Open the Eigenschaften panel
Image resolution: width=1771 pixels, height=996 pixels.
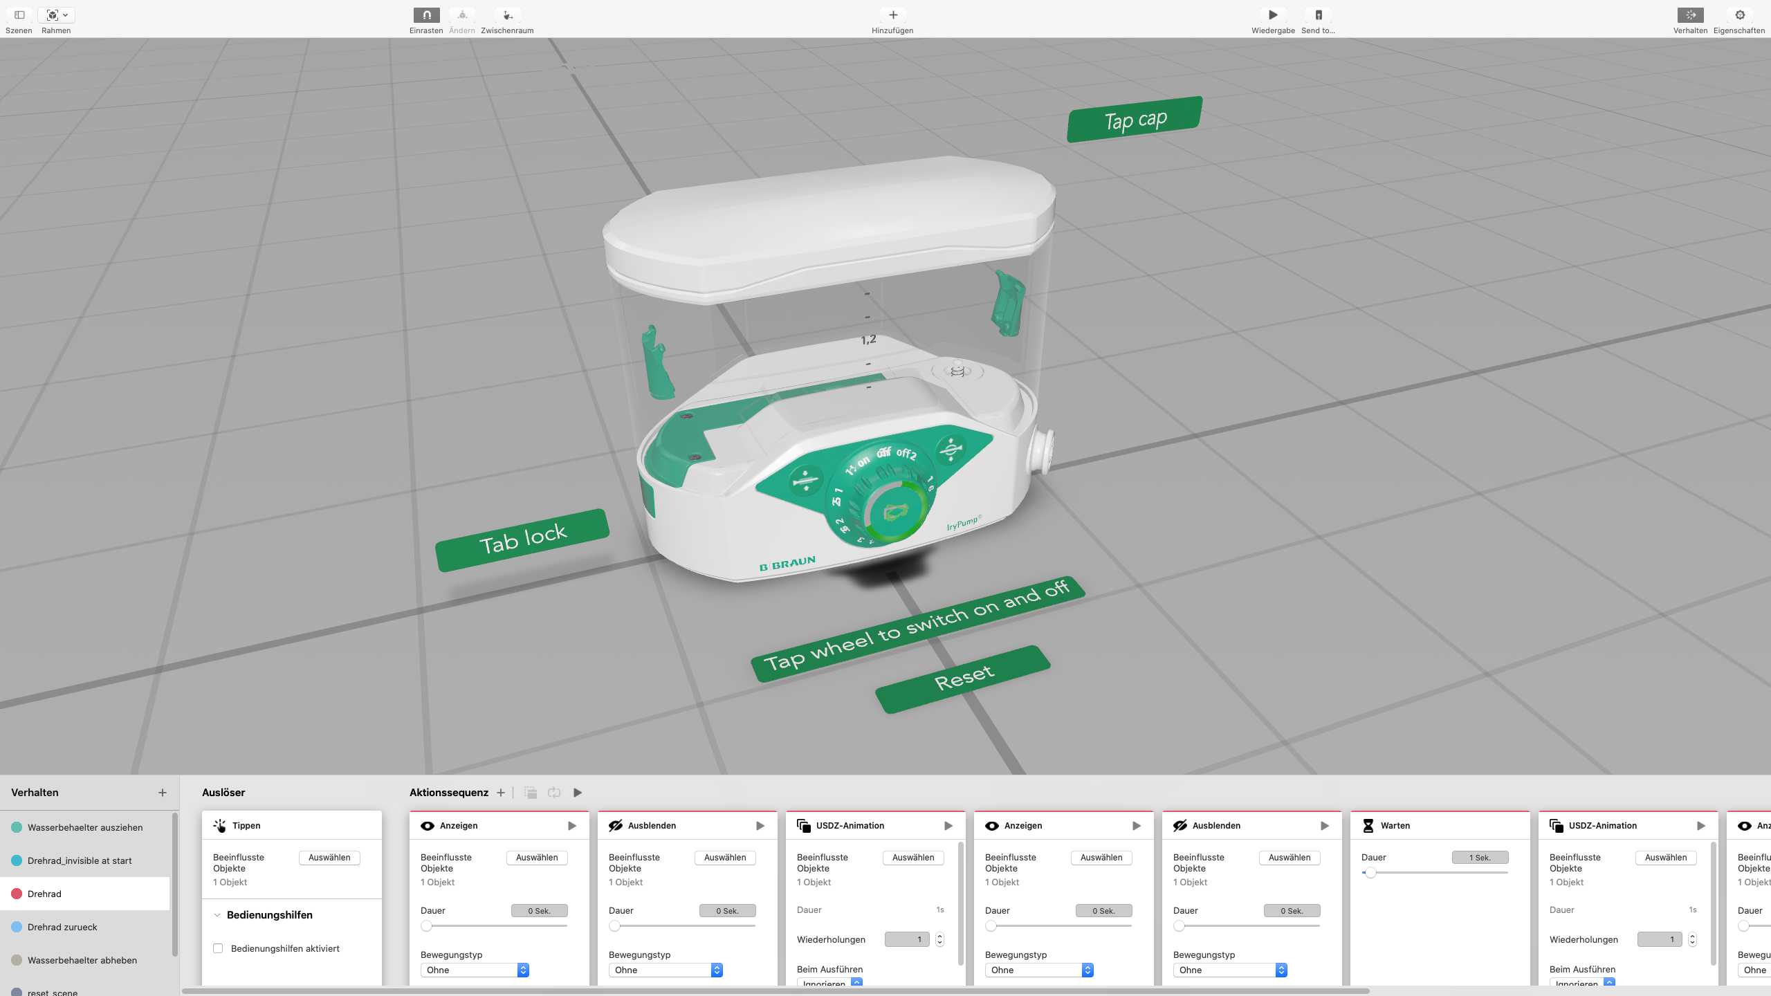(1739, 15)
